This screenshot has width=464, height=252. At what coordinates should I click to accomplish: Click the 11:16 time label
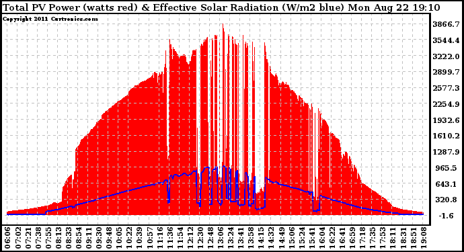[x=159, y=238]
